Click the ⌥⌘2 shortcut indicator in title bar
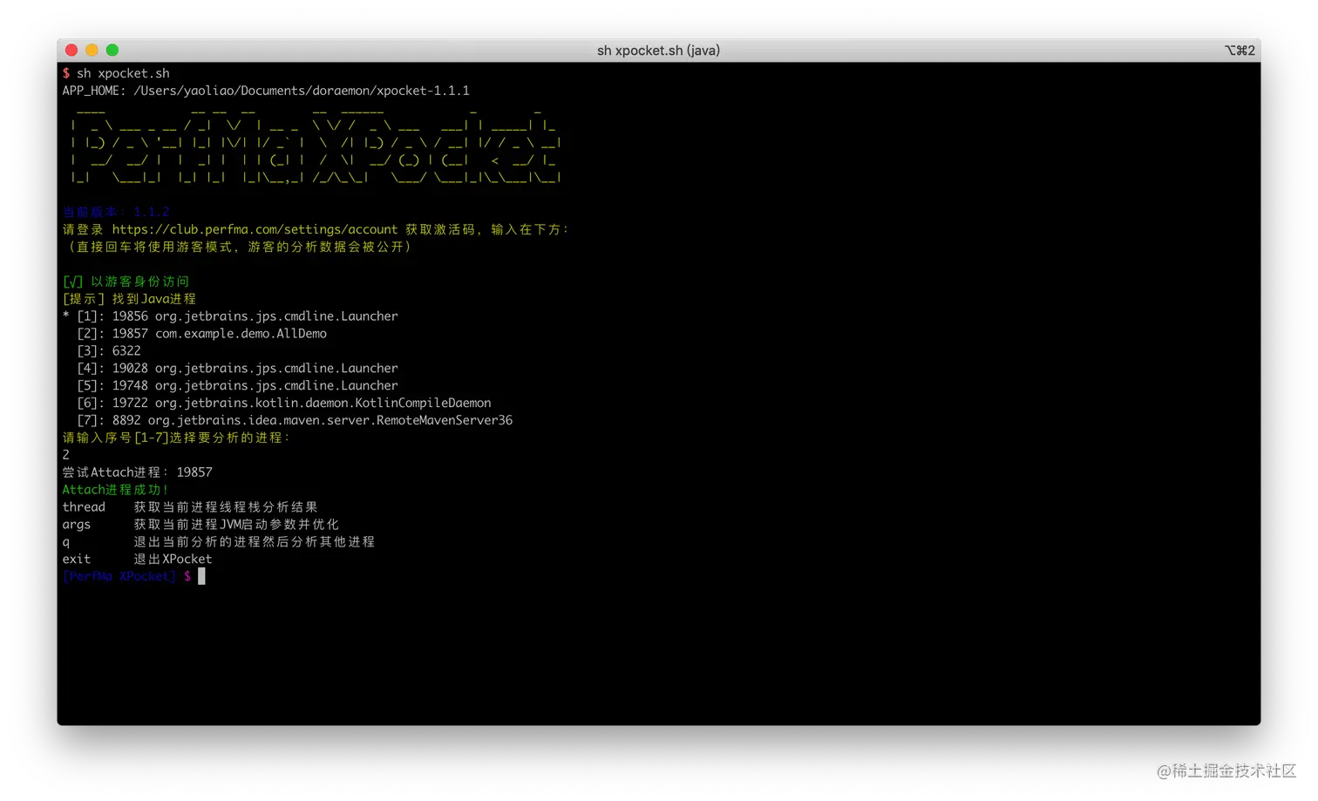This screenshot has width=1318, height=801. [1240, 51]
